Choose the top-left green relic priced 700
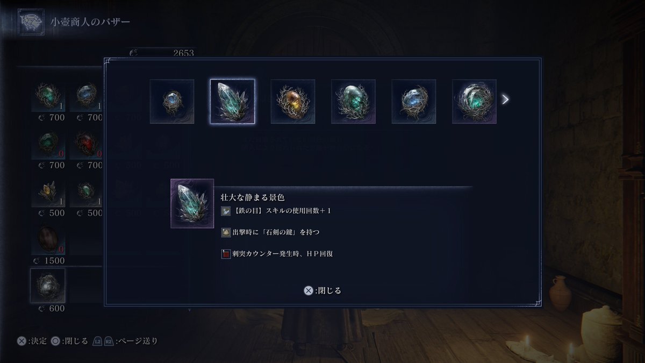The image size is (645, 363). point(48,96)
